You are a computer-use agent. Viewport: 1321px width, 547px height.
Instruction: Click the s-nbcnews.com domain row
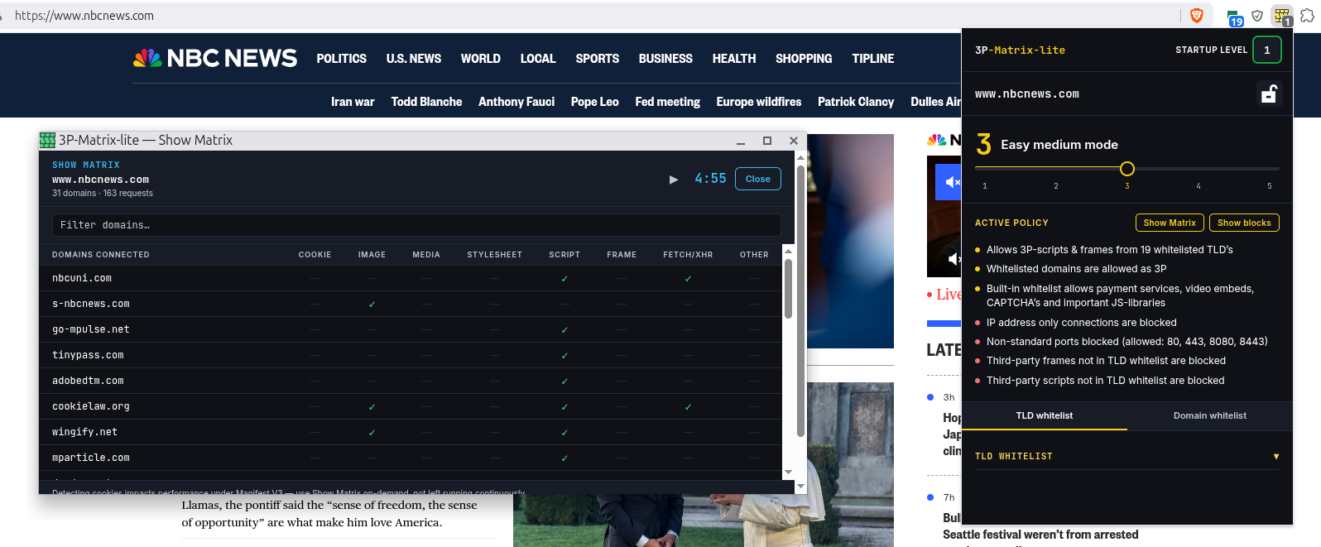point(410,304)
